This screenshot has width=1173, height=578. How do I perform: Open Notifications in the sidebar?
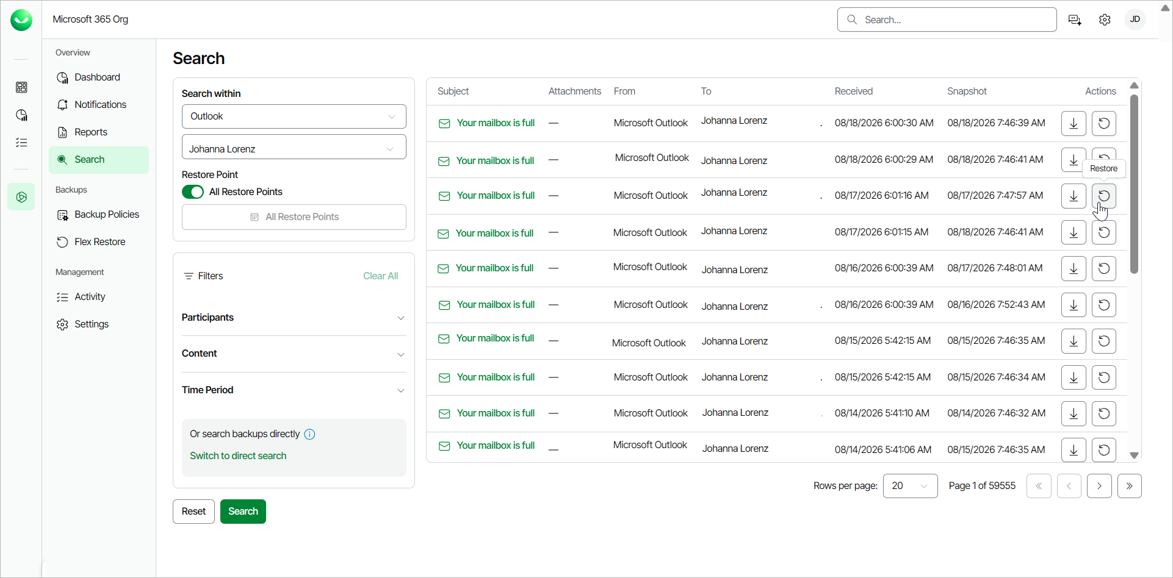coord(99,105)
